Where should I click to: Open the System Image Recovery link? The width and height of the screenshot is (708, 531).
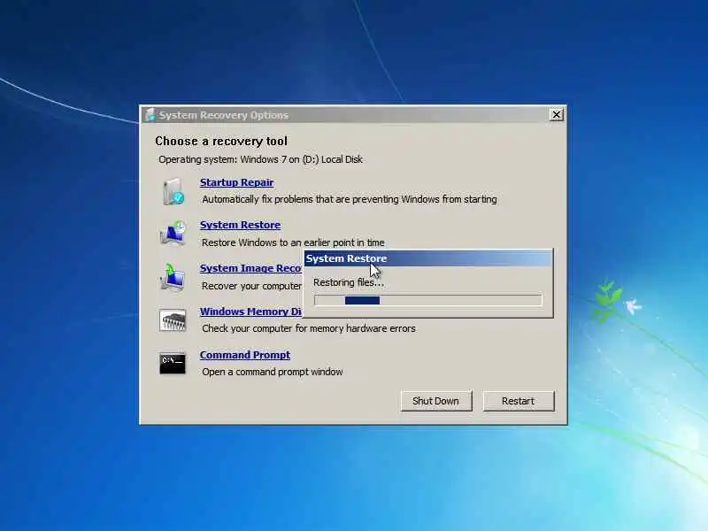251,268
